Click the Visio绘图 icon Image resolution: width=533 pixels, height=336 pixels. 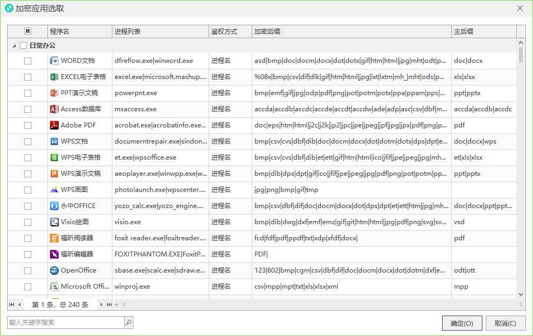click(54, 222)
